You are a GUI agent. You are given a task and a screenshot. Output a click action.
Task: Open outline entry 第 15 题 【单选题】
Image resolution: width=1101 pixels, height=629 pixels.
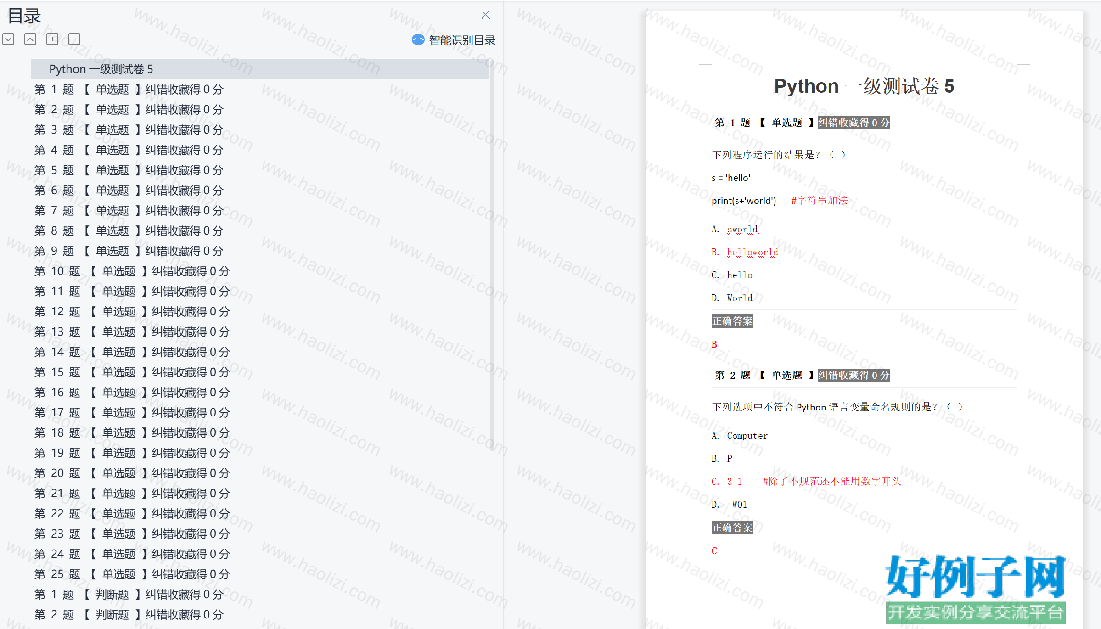(132, 372)
